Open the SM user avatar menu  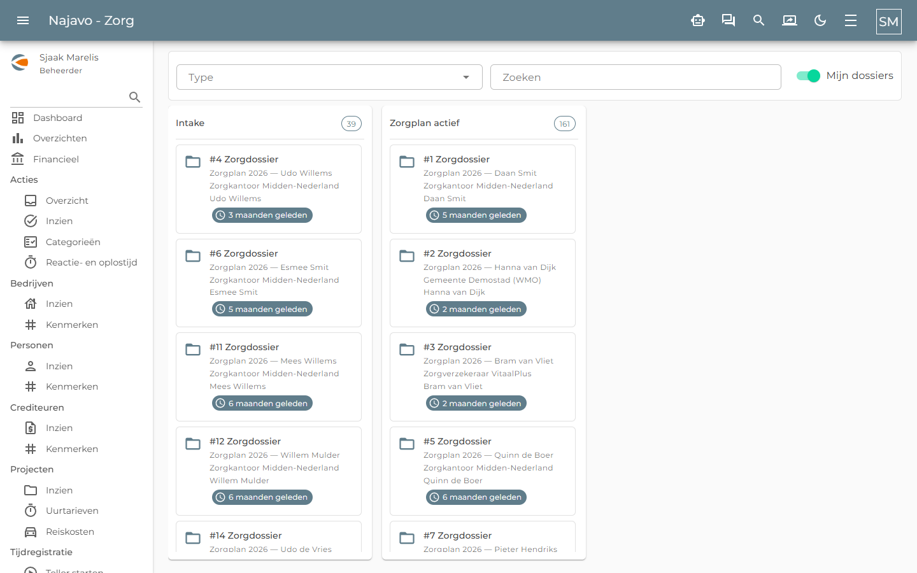click(x=889, y=22)
